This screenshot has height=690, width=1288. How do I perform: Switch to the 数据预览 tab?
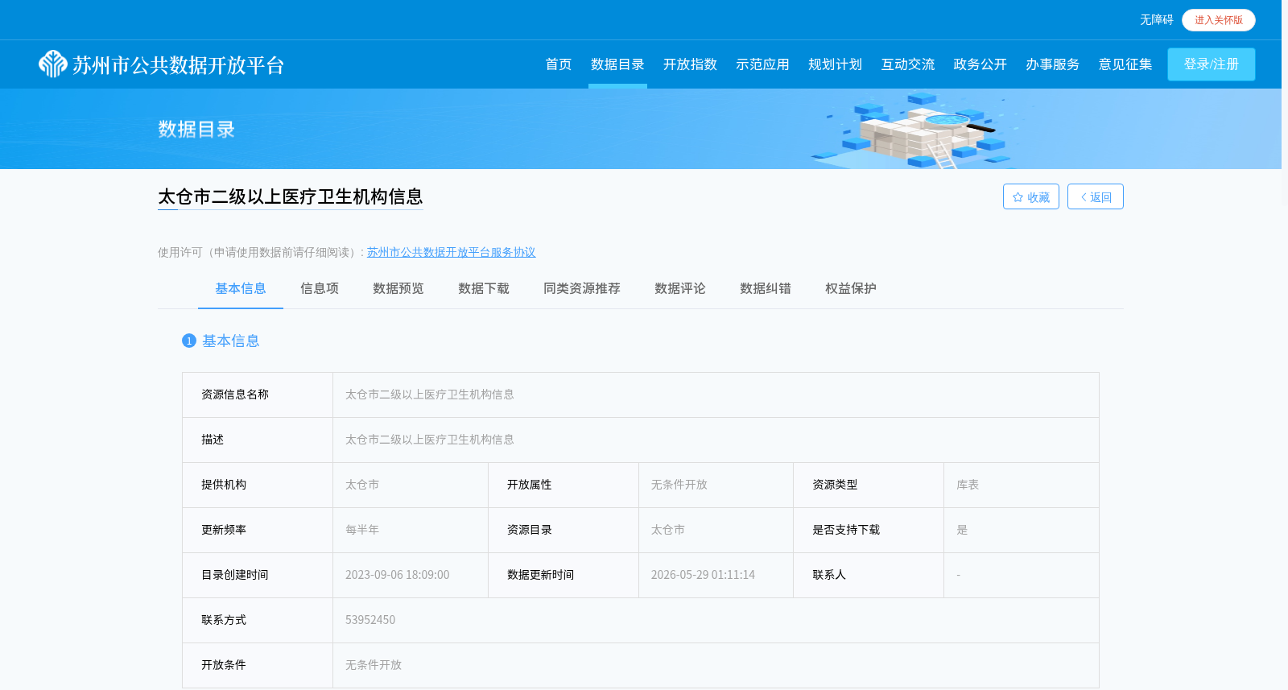pyautogui.click(x=398, y=288)
